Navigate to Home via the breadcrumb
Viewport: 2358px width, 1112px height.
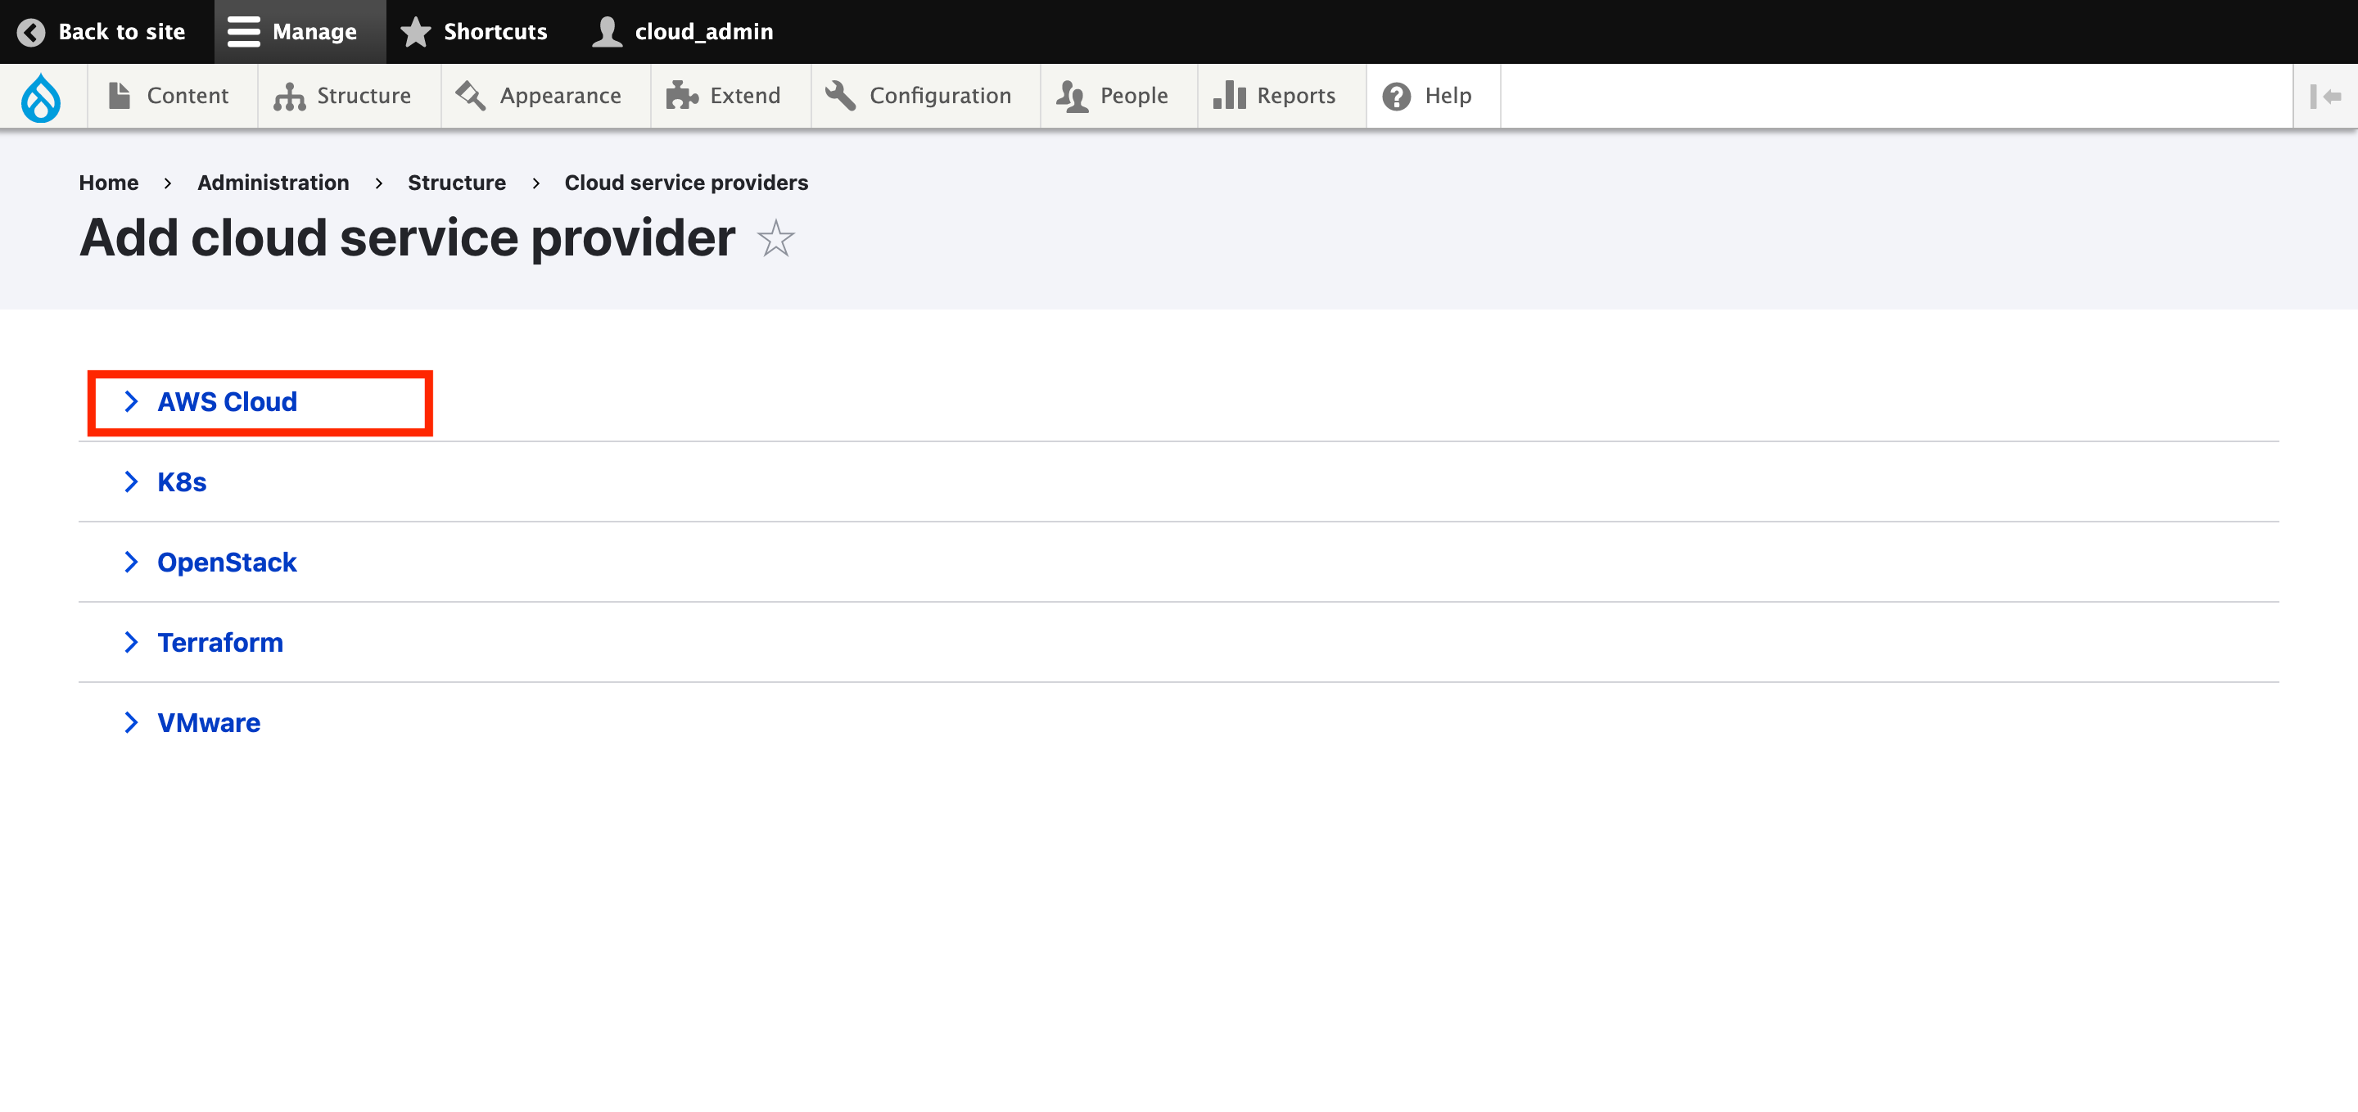(108, 182)
